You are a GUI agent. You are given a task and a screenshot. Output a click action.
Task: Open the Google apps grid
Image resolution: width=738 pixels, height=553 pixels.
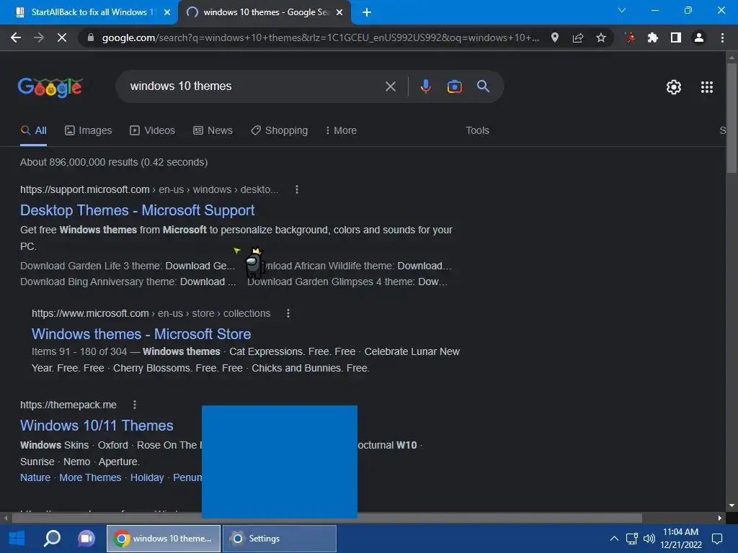coord(707,87)
